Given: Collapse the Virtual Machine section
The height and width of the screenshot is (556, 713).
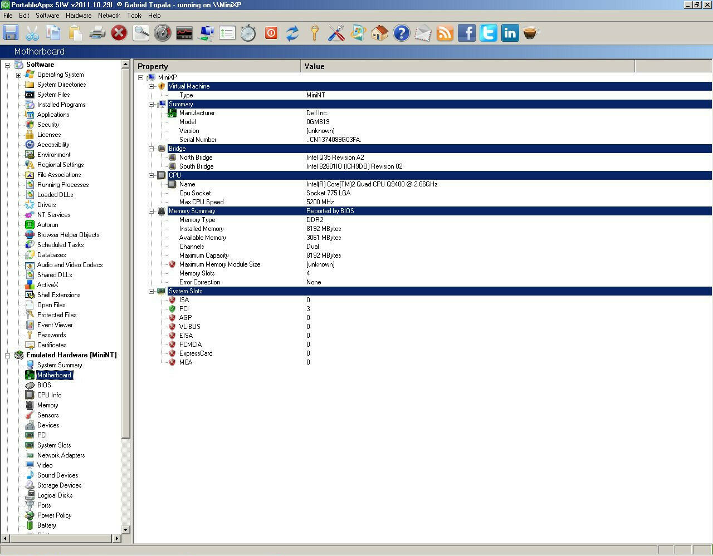Looking at the screenshot, I should point(151,86).
